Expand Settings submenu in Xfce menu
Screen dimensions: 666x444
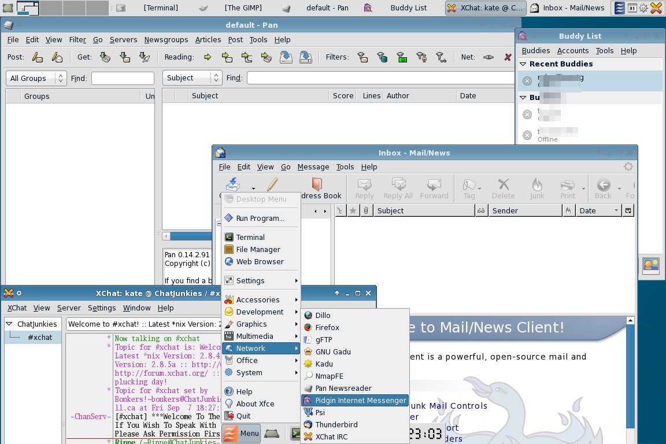click(x=260, y=280)
